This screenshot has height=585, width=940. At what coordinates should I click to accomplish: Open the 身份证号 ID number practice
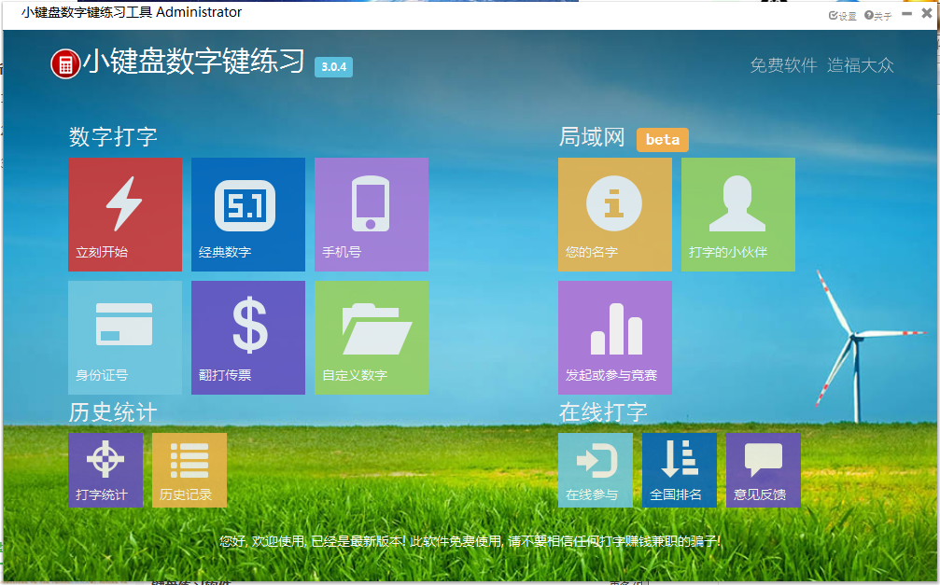pos(125,338)
